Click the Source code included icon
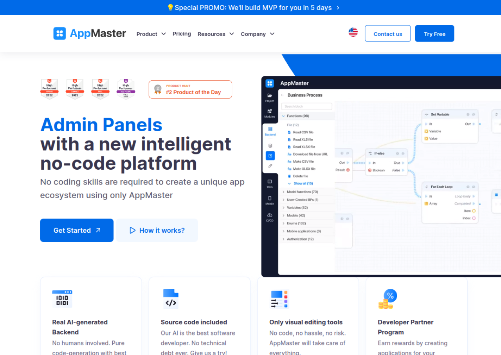This screenshot has width=501, height=355. (x=171, y=299)
